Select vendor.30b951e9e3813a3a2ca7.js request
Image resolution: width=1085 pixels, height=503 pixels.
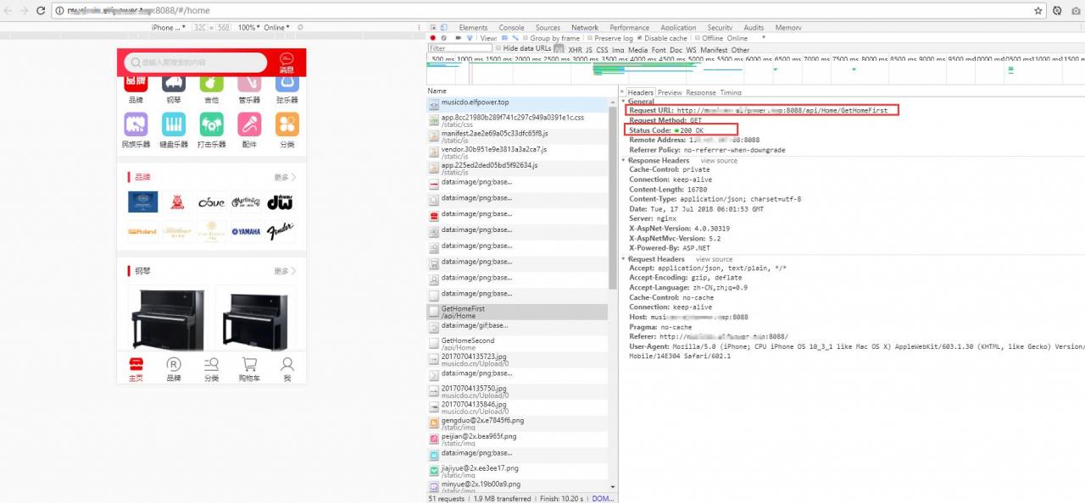pos(517,152)
